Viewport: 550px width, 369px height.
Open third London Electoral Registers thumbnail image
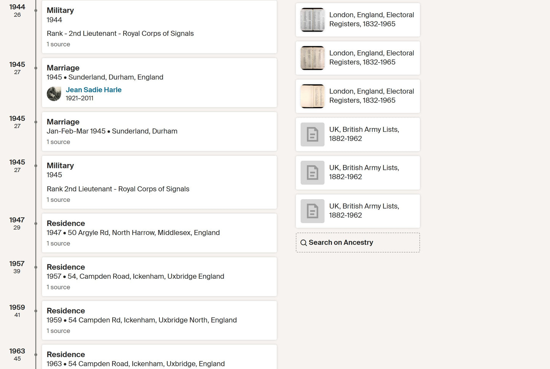pyautogui.click(x=312, y=96)
